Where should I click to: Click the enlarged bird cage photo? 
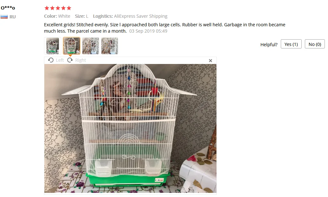[x=130, y=128]
